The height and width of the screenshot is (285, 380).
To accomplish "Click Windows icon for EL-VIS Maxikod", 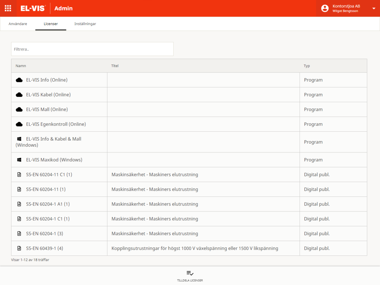I will [19, 160].
